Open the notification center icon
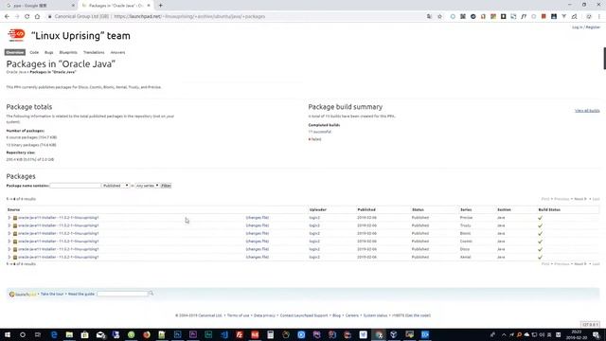The image size is (606, 341). point(597,334)
